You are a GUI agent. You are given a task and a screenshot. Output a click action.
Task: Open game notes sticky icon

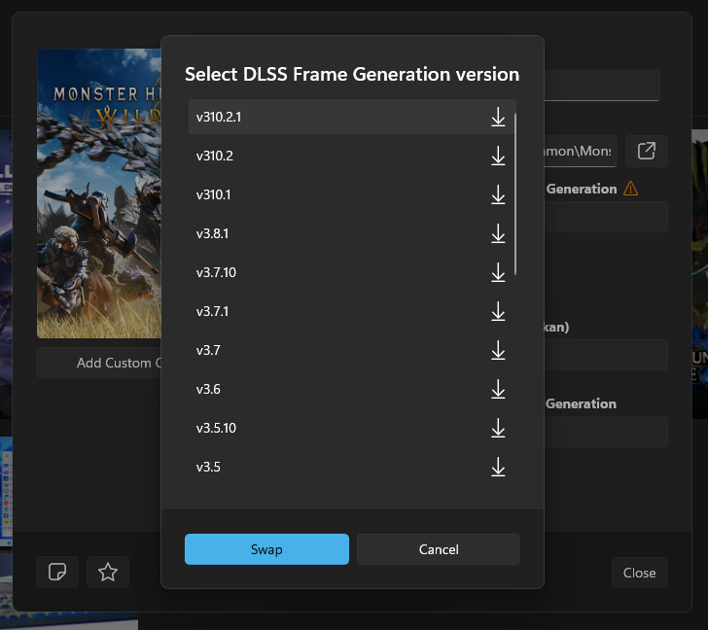(x=57, y=573)
